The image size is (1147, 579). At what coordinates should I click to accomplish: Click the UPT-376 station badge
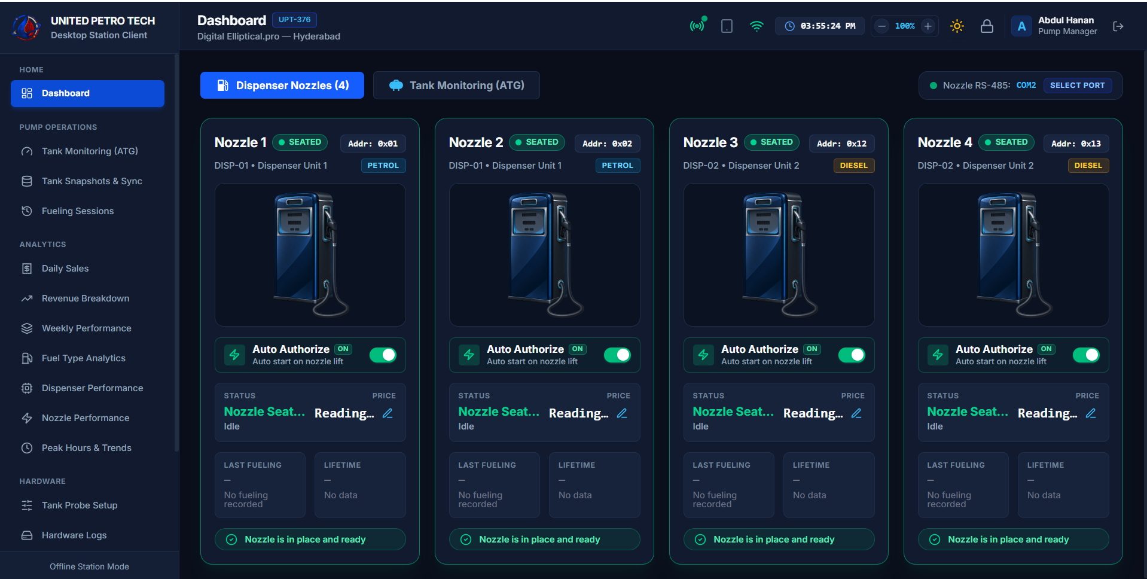pos(294,20)
